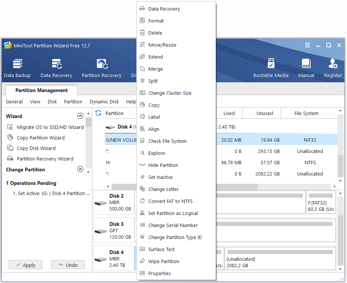Open the hamburger menu in title bar
The width and height of the screenshot is (347, 283).
click(308, 45)
